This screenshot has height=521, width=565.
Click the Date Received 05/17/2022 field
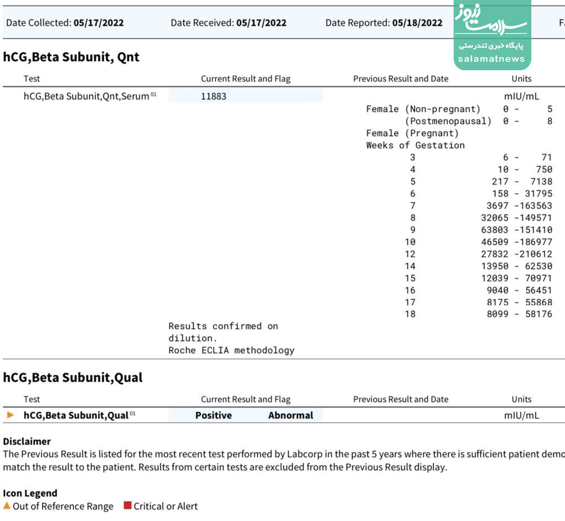228,23
